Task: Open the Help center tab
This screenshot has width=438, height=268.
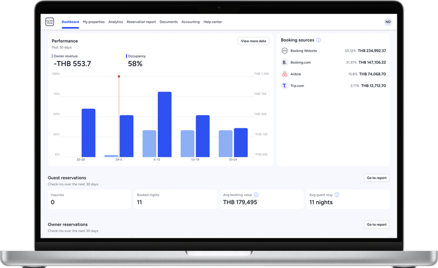Action: [213, 22]
